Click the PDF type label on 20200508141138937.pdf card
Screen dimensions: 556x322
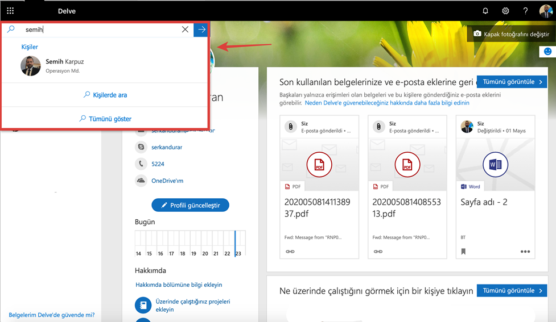pyautogui.click(x=293, y=186)
